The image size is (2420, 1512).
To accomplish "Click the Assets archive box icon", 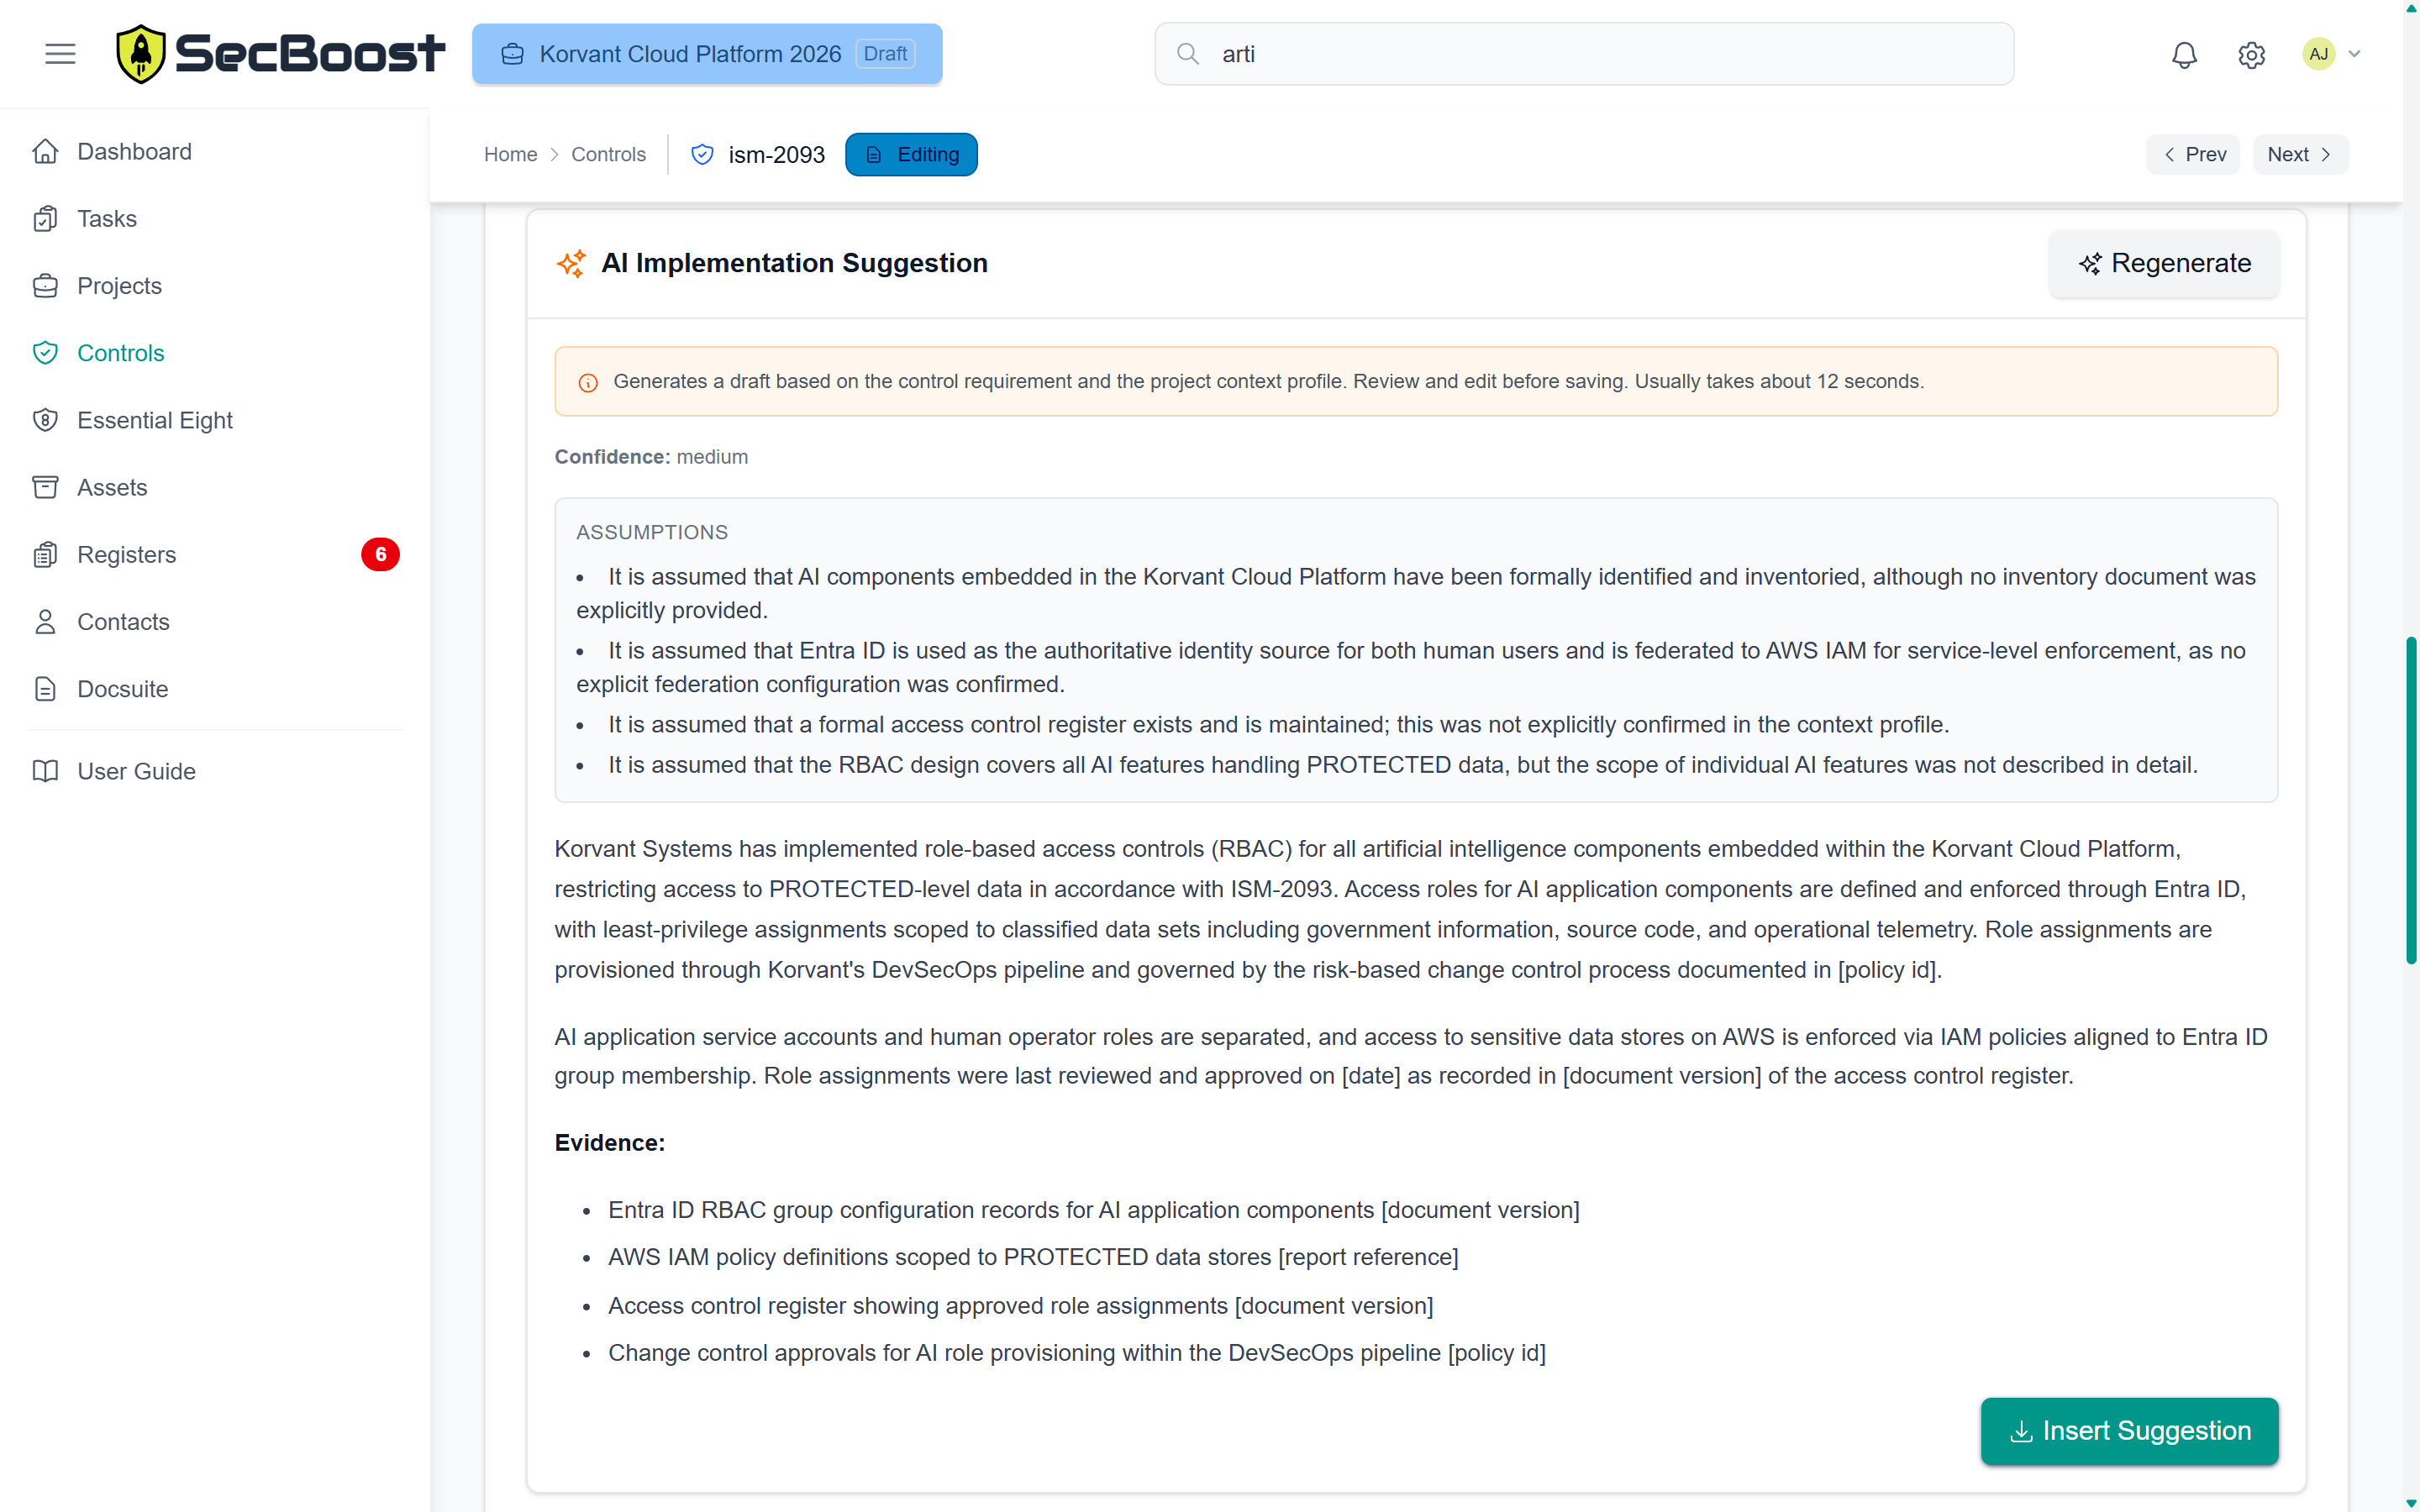I will point(45,487).
